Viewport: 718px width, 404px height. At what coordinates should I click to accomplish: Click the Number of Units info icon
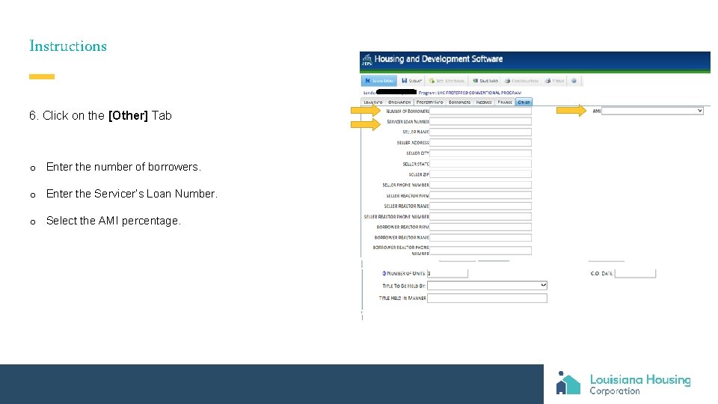(384, 274)
